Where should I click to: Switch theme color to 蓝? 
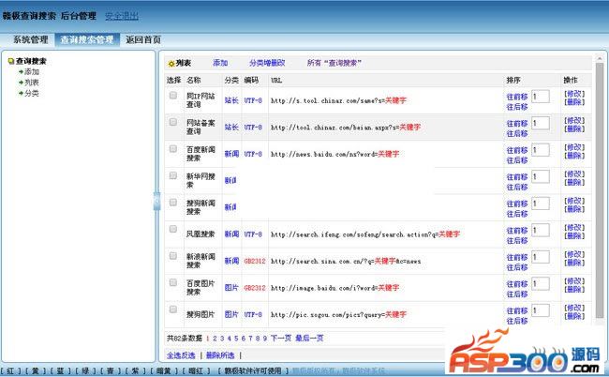point(60,371)
